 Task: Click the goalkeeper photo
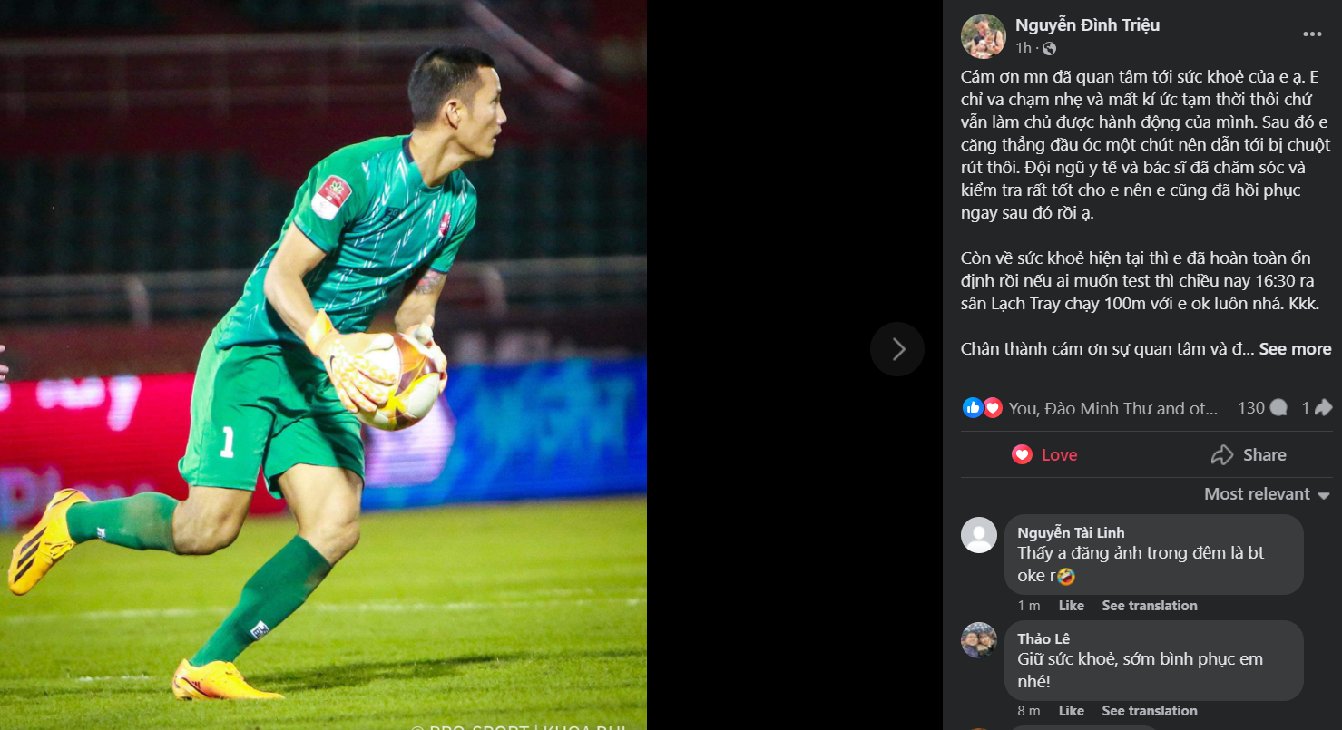click(323, 365)
